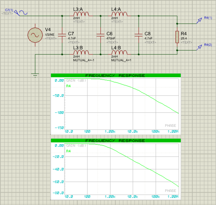This screenshot has width=216, height=205.
Task: Select the R4 trace label in upper graph
Action: (68, 86)
